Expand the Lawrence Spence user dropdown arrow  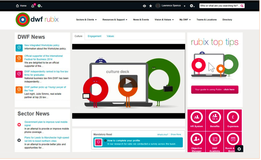[x=185, y=6]
